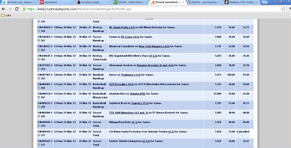Click New York Rangers (-0.5) selection
The width and height of the screenshot is (291, 148).
154,46
